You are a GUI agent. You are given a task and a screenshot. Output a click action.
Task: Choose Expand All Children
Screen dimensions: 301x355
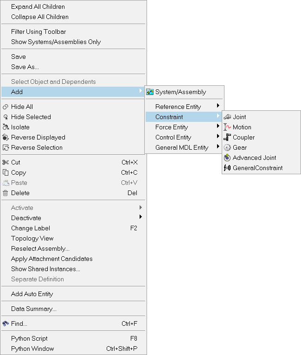pos(38,6)
